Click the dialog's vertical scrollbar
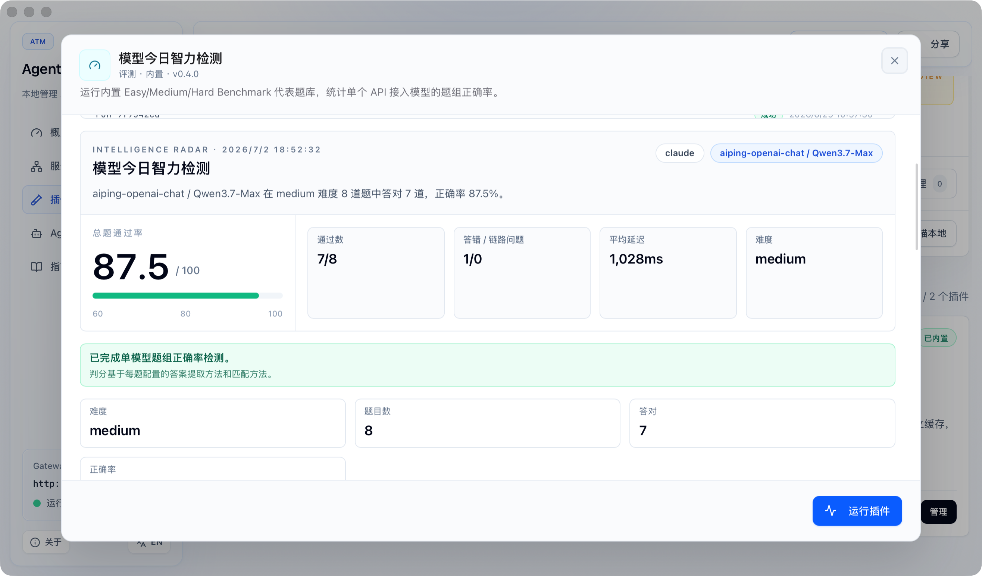 (x=916, y=207)
